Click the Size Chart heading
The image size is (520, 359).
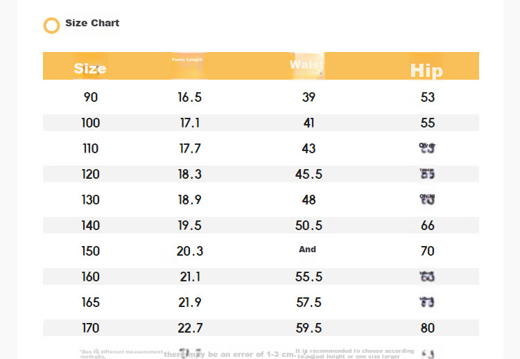click(92, 23)
